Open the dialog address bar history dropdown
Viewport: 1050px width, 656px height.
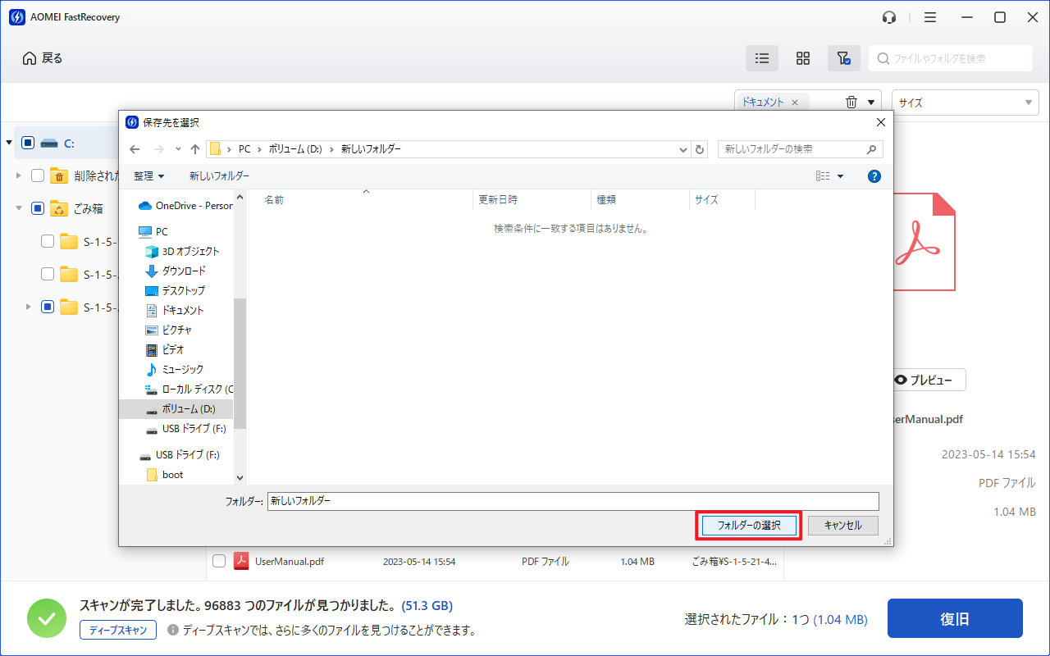click(683, 149)
